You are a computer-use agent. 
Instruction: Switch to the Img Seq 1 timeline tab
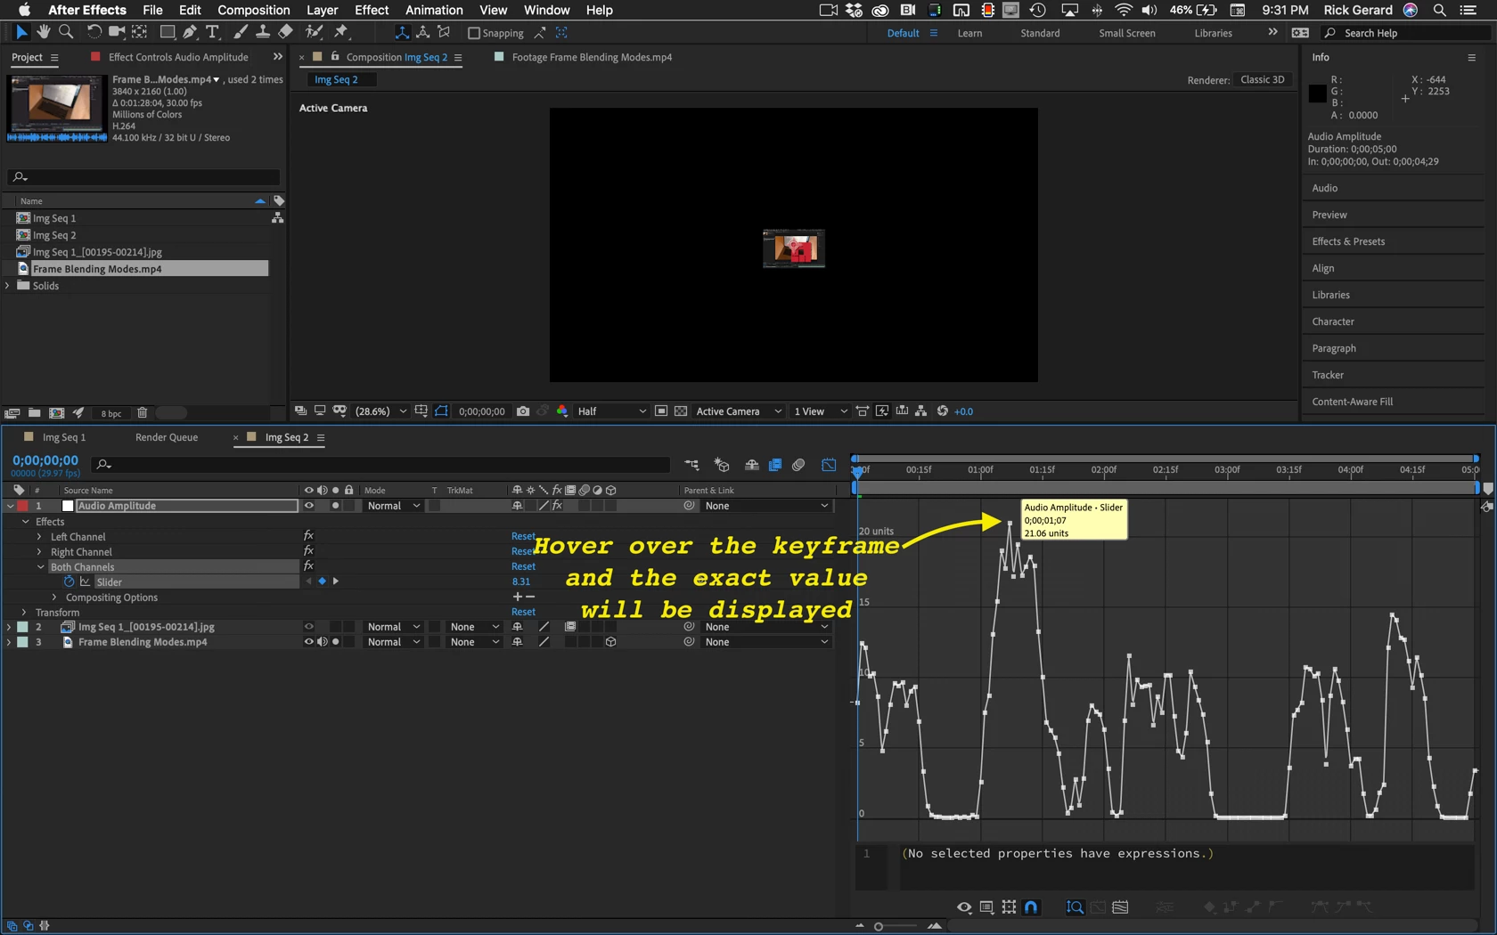pyautogui.click(x=64, y=437)
